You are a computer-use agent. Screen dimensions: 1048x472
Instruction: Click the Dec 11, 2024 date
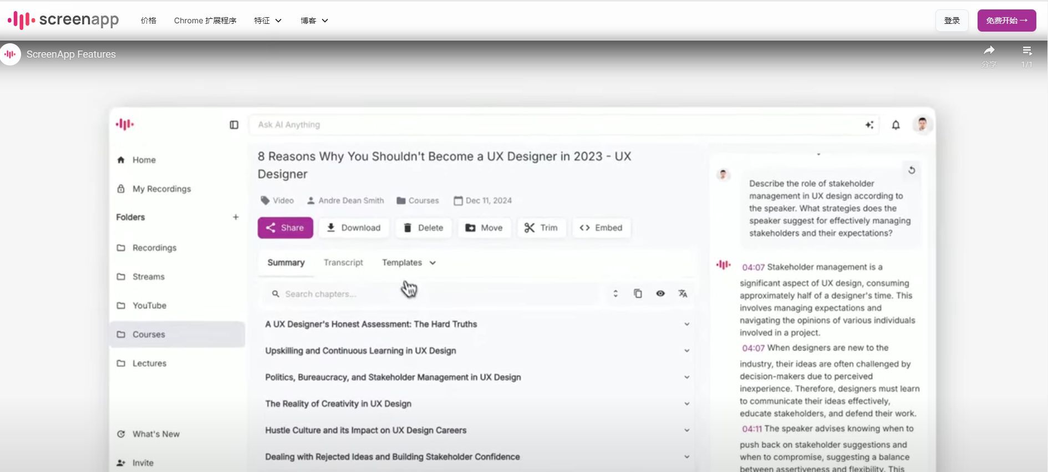point(482,200)
